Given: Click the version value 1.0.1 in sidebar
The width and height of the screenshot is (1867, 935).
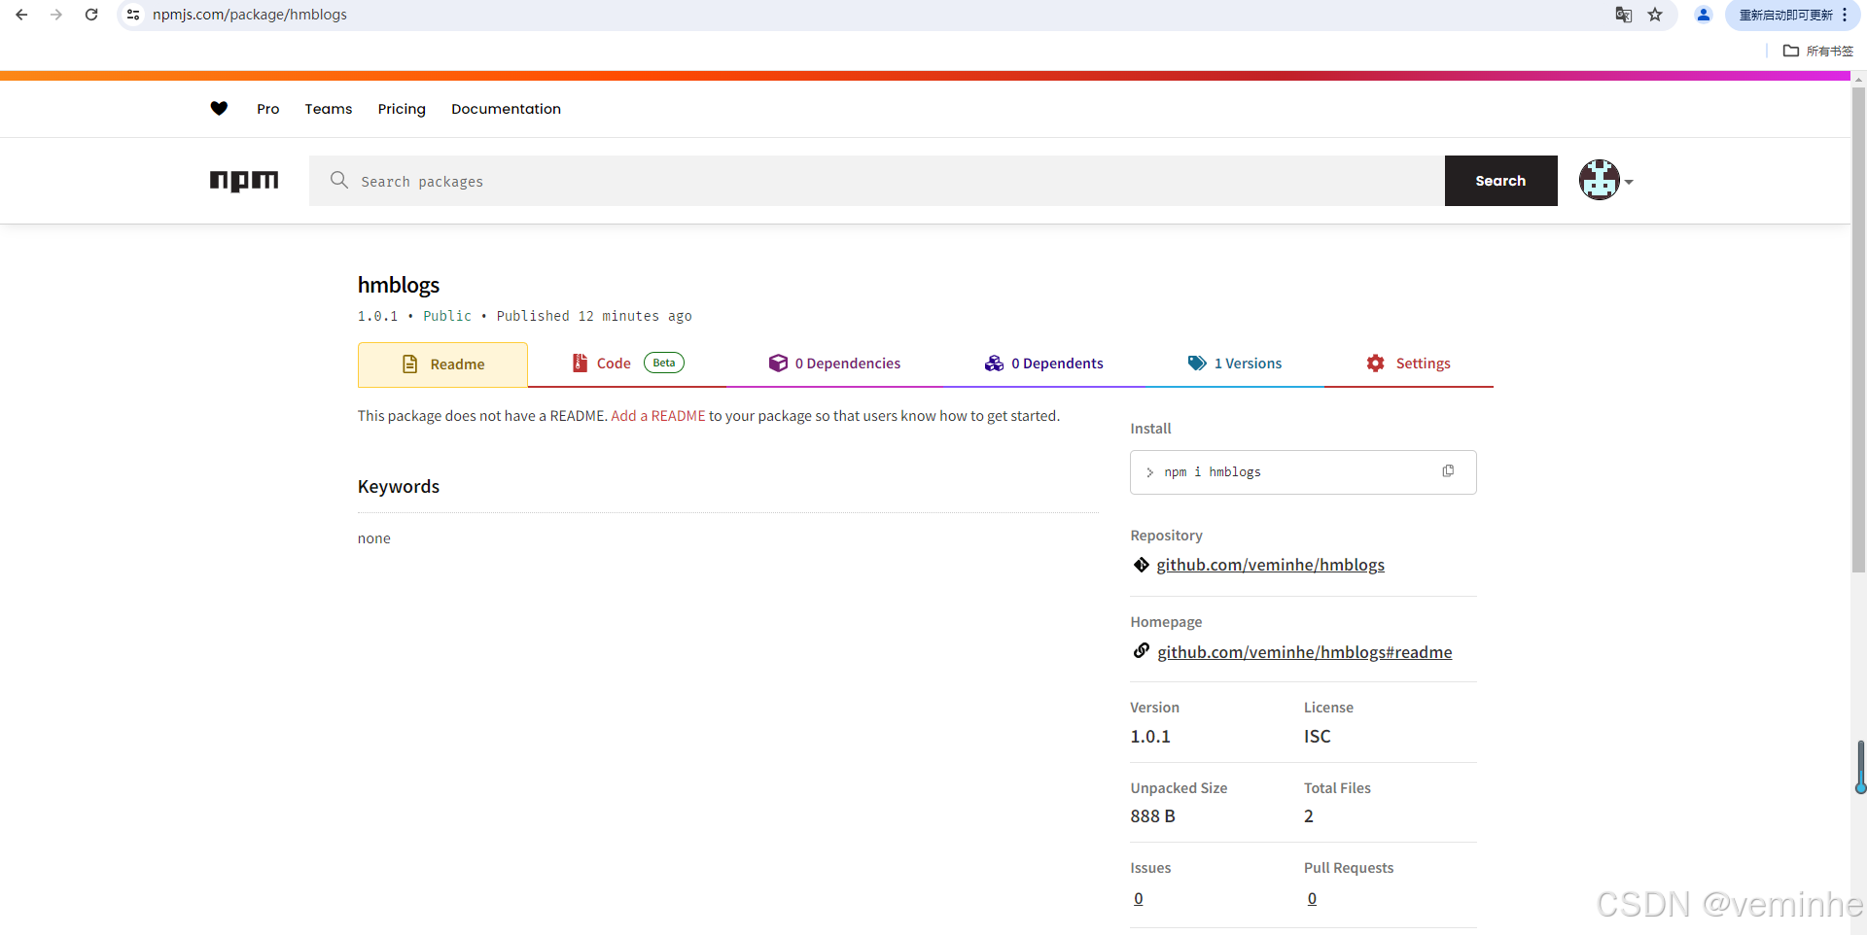Looking at the screenshot, I should coord(1150,737).
